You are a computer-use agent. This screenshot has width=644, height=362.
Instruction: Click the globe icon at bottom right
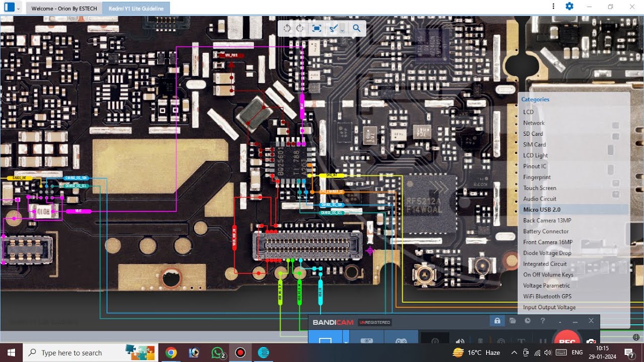click(636, 337)
